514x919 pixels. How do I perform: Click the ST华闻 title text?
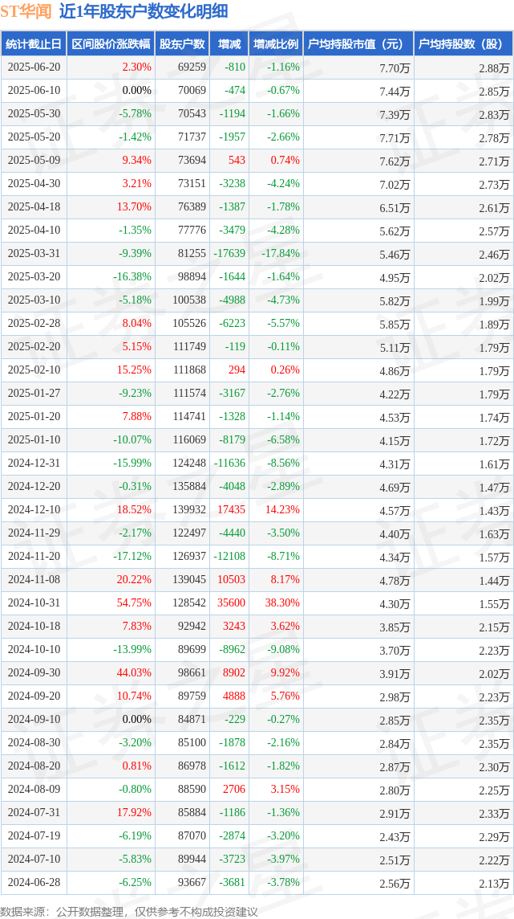(x=26, y=11)
